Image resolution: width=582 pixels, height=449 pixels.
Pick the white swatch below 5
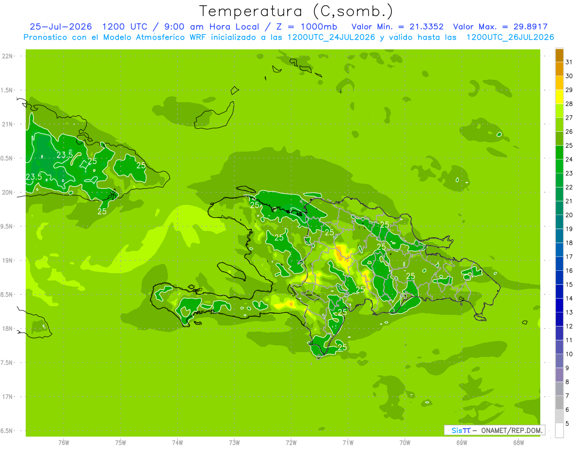(x=559, y=431)
